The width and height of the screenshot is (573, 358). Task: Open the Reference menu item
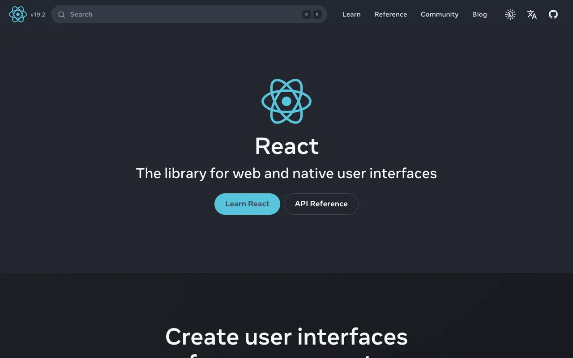(390, 14)
